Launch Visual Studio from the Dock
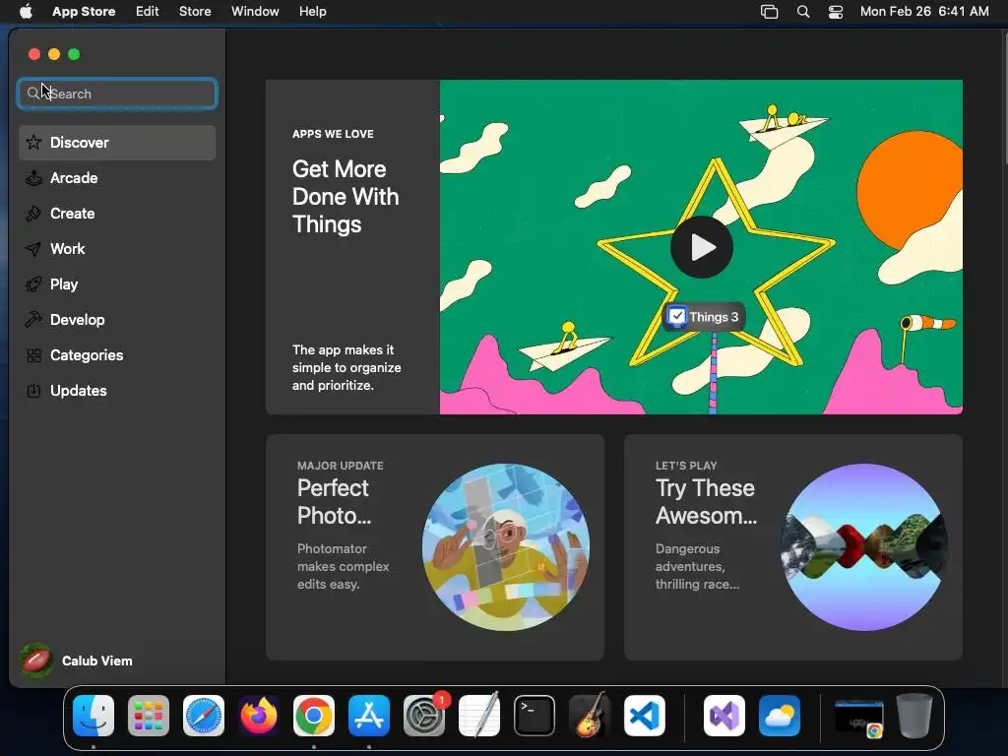Image resolution: width=1008 pixels, height=756 pixels. click(x=724, y=716)
